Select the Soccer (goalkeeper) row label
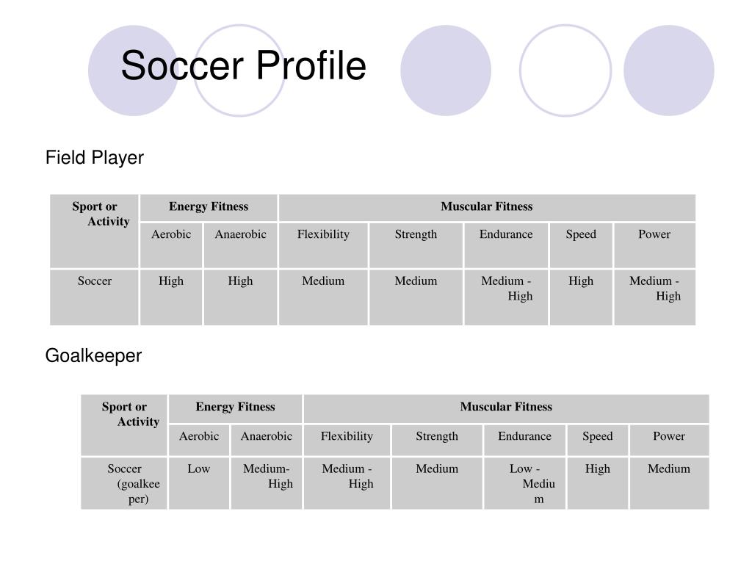 (x=124, y=483)
